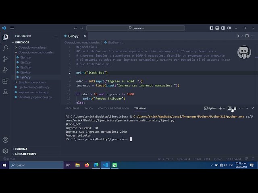Open Customize Layout options
The height and width of the screenshot is (193, 258).
[x=229, y=28]
